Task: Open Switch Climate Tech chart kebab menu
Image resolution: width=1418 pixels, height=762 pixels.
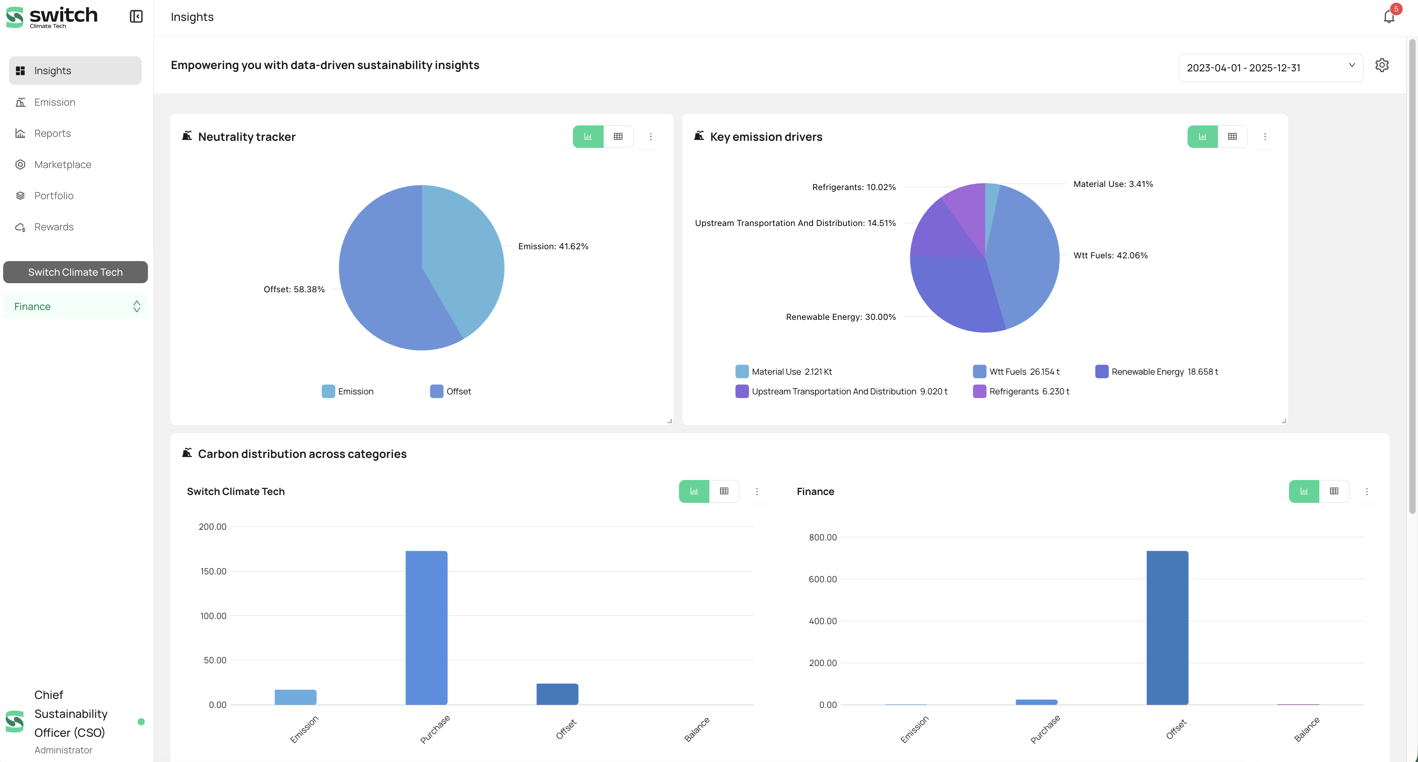Action: pos(757,491)
